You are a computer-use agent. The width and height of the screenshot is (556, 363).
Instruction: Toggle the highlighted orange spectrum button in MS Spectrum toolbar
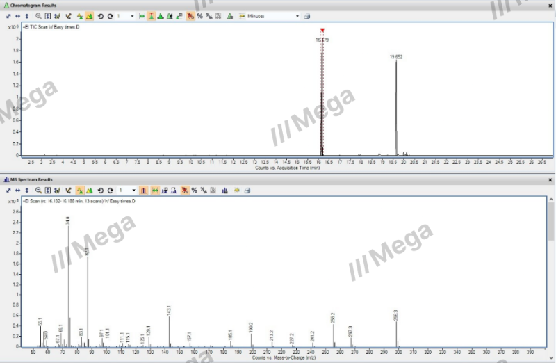click(x=144, y=190)
